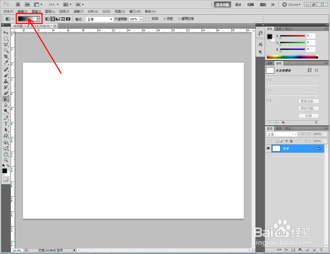The height and width of the screenshot is (254, 330).
Task: Open the 模式 blend mode dropdown
Action: [100, 19]
